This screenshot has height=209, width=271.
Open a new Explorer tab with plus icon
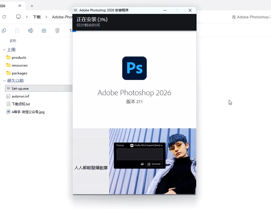coord(32,6)
